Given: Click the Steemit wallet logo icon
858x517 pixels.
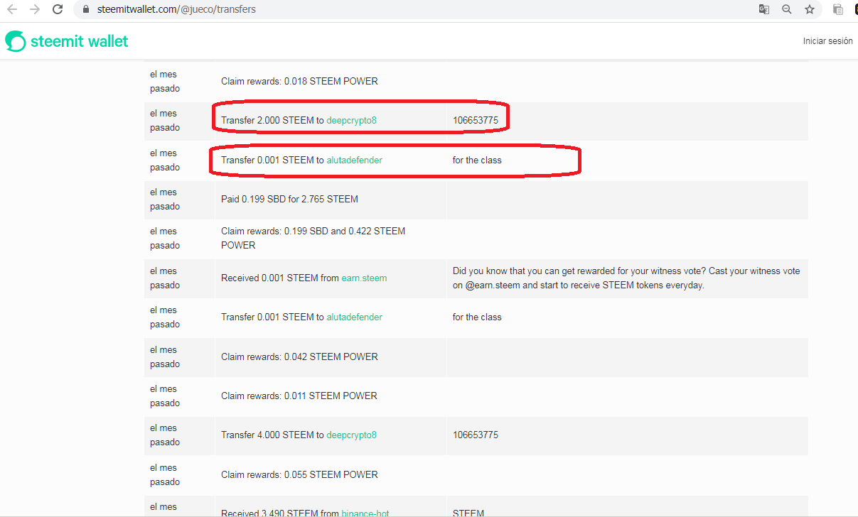Looking at the screenshot, I should (16, 41).
